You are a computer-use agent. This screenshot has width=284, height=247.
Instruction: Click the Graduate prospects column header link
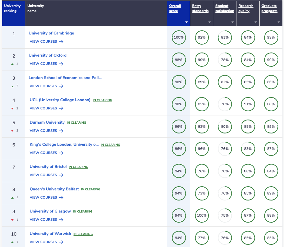269,8
